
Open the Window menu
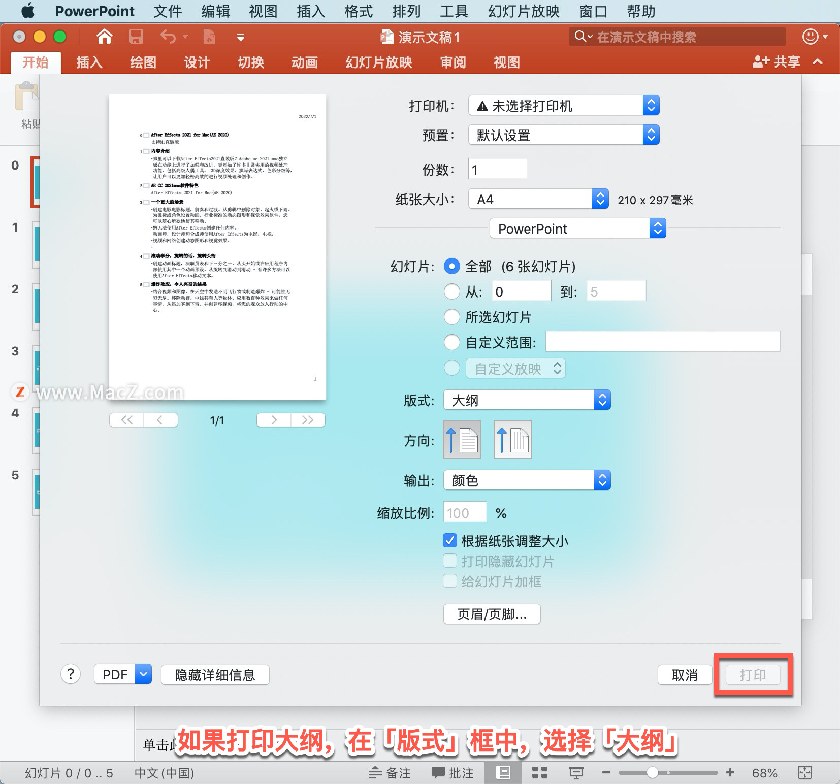coord(593,11)
